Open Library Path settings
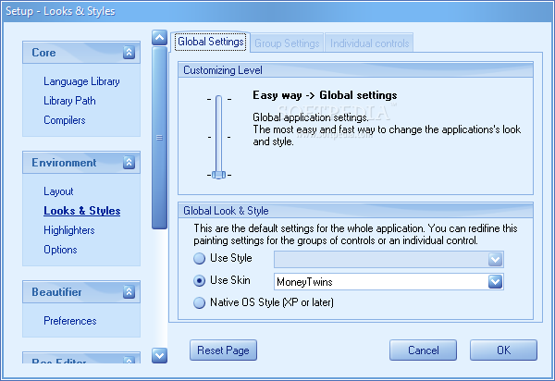The image size is (555, 381). point(69,101)
